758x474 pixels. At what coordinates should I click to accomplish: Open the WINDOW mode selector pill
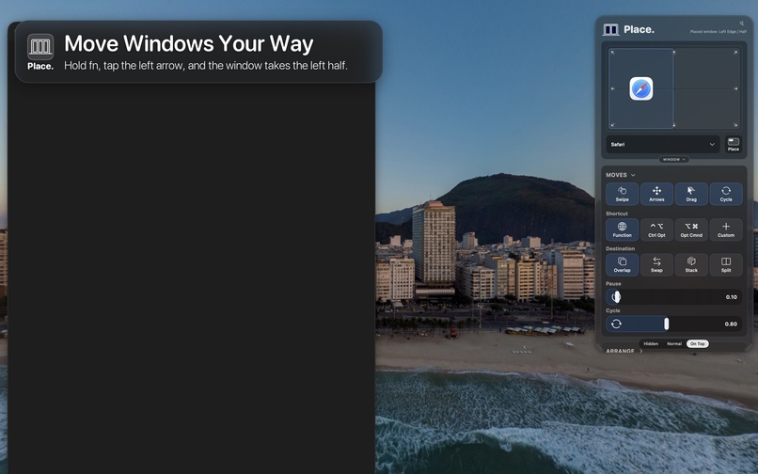click(x=674, y=159)
